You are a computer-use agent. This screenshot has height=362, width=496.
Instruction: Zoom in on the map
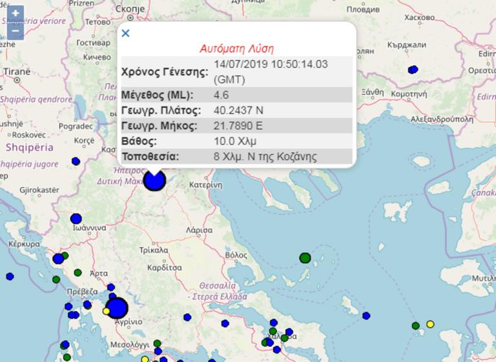[x=15, y=14]
